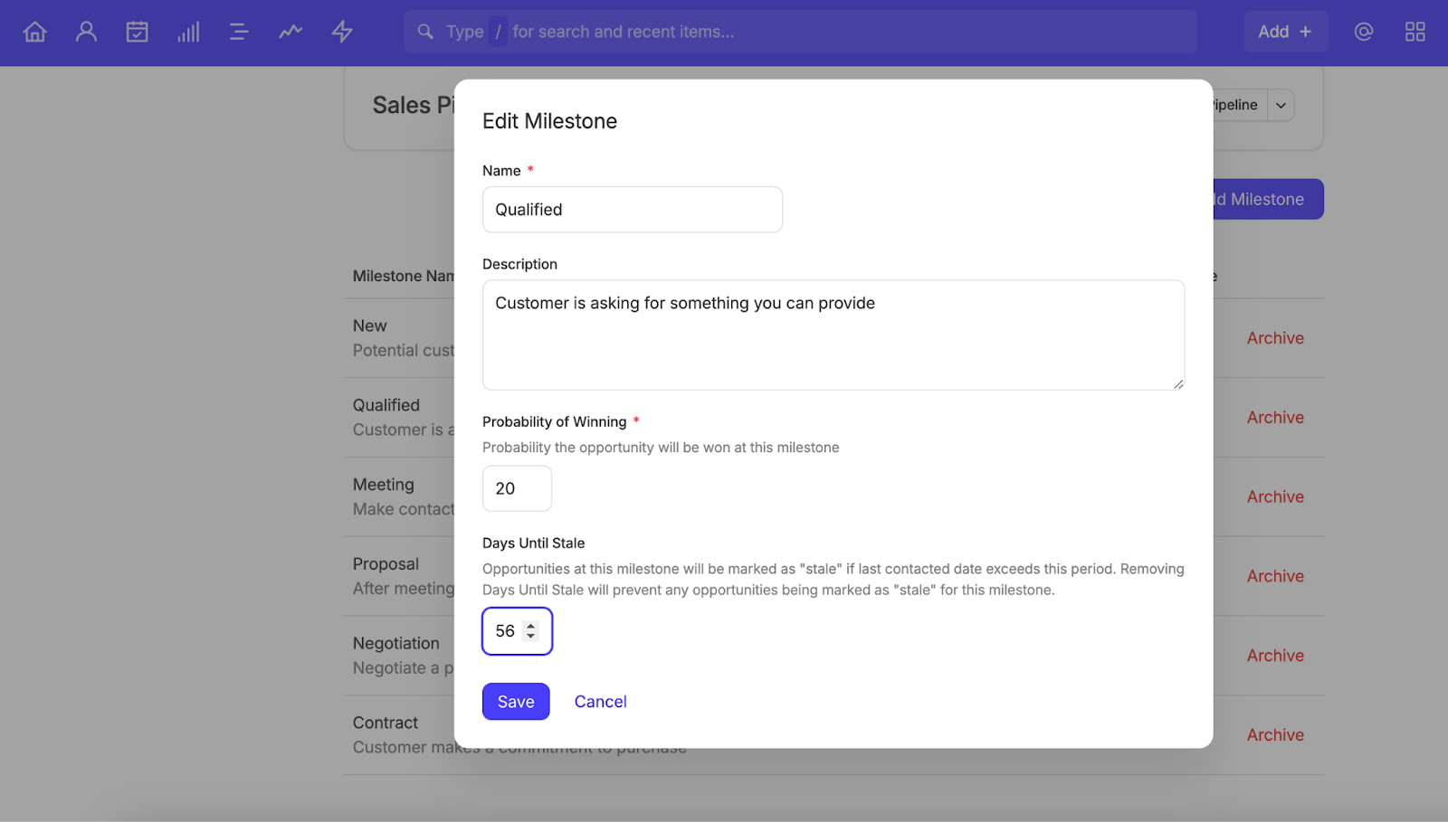Screen dimensions: 1448x822
Task: Archive the Meeting milestone
Action: click(x=1275, y=497)
